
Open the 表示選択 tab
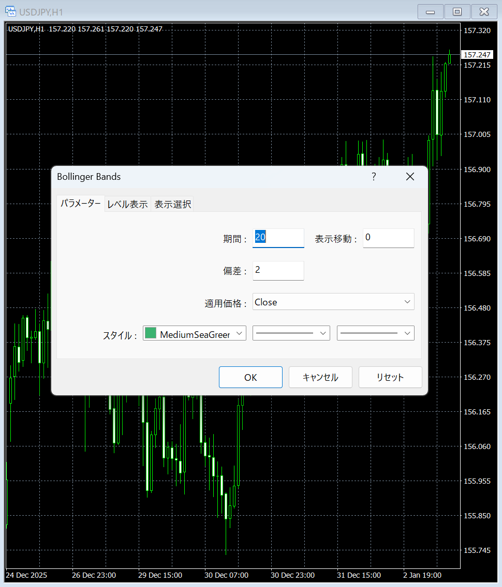[173, 204]
